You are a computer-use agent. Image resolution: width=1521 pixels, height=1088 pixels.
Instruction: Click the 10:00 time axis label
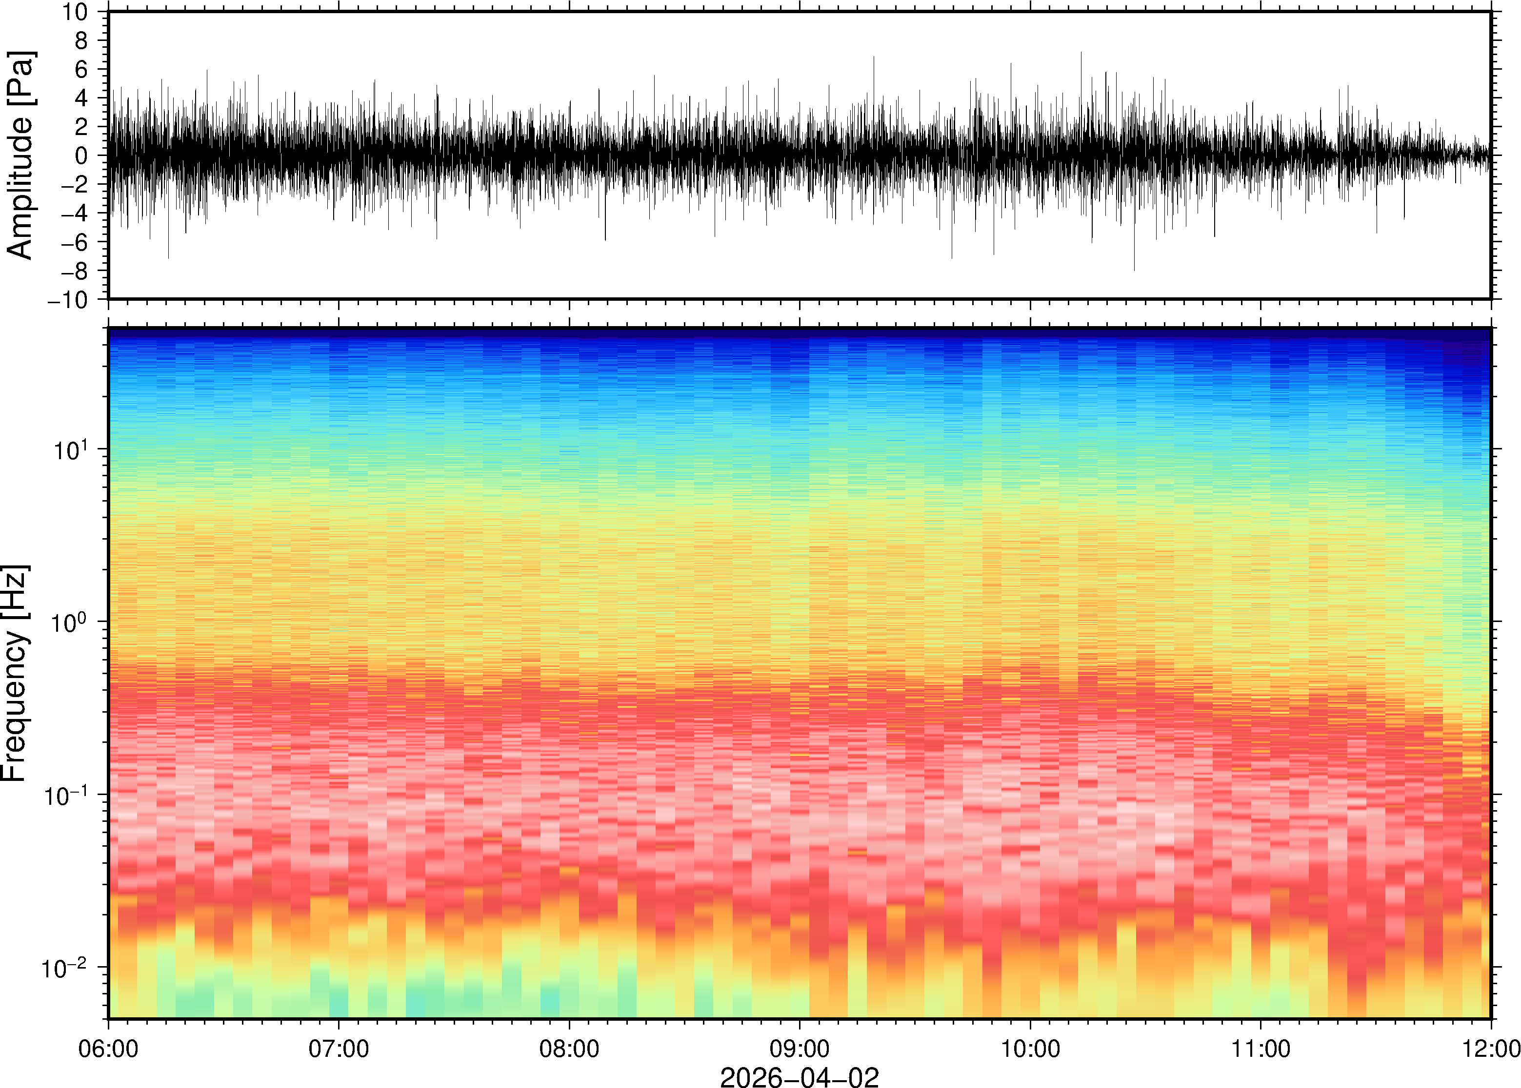point(1030,1049)
